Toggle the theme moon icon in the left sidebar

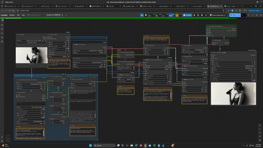point(2,137)
